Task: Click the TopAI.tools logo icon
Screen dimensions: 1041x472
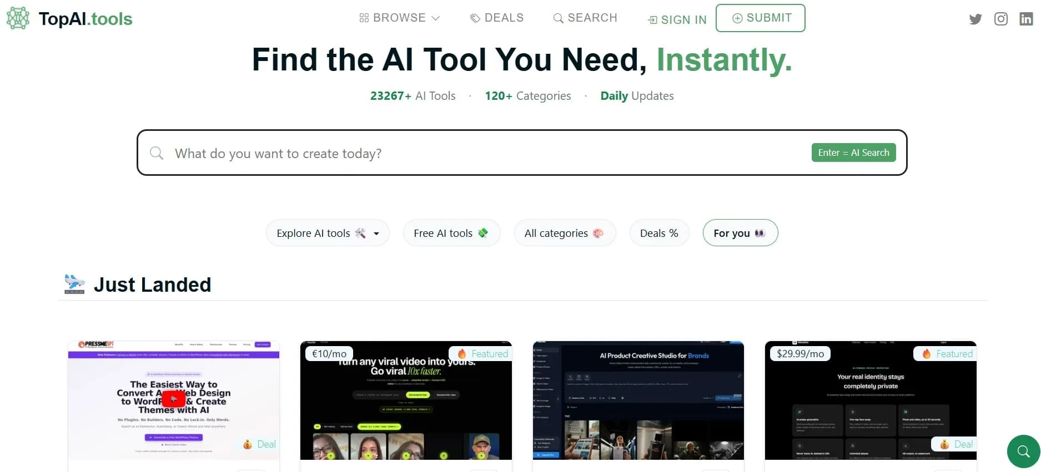Action: 18,18
